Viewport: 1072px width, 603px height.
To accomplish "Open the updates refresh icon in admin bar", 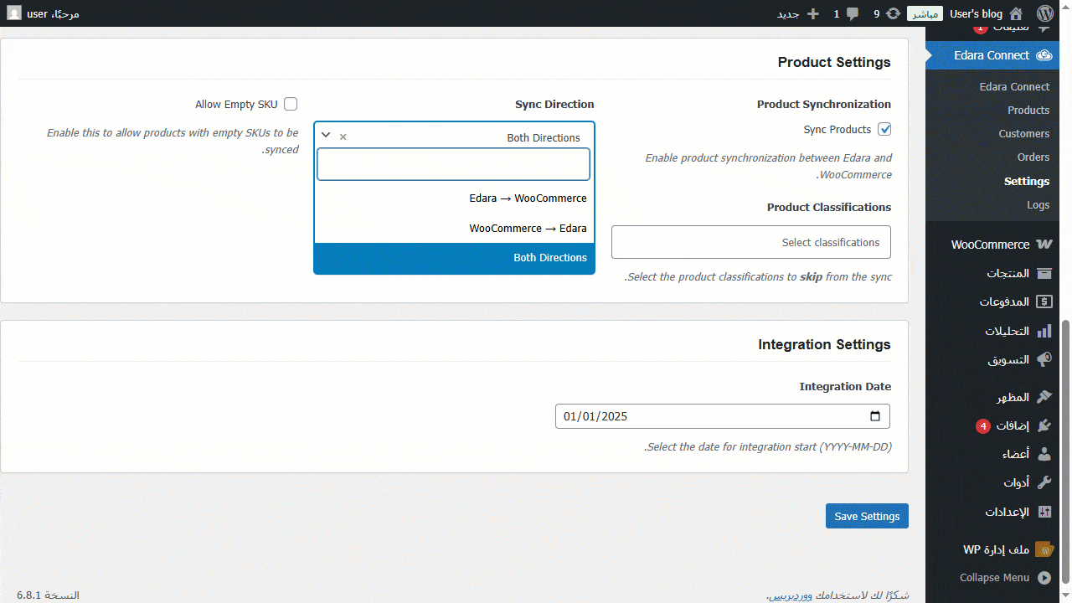I will tap(894, 13).
